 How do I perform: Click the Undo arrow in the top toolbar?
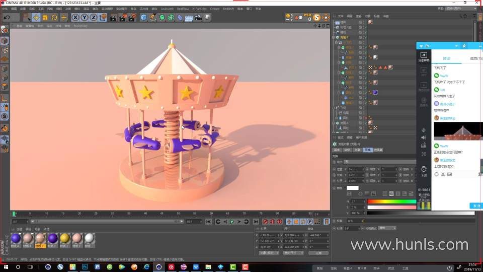coord(7,18)
